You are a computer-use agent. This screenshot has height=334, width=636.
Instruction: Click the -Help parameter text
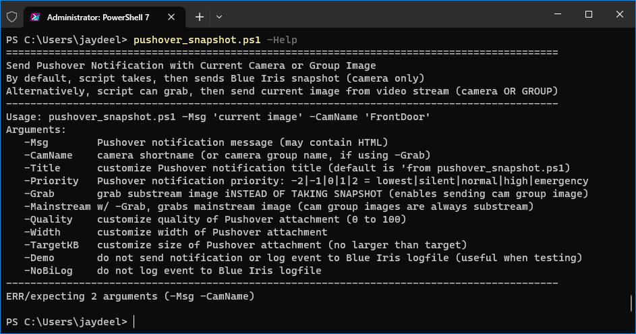click(282, 40)
